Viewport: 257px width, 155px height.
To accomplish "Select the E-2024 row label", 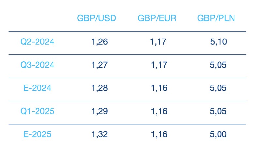I will [x=37, y=88].
